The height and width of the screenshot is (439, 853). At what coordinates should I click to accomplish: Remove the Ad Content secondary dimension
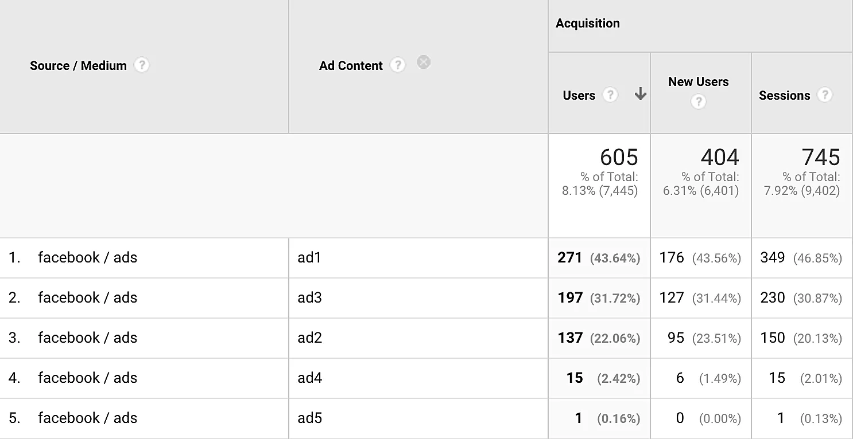point(424,62)
